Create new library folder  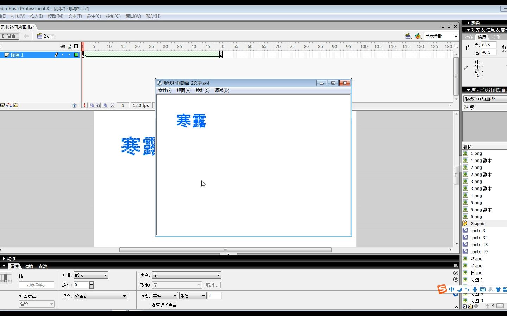(x=470, y=306)
